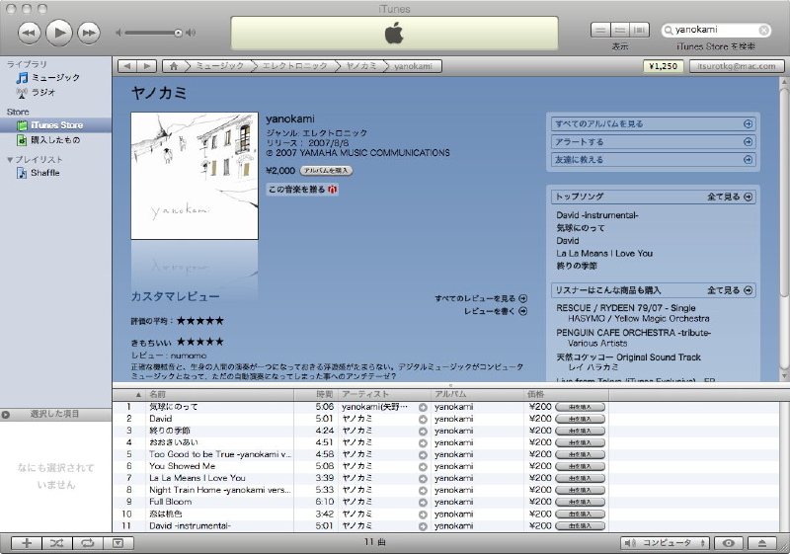Show or hide artwork viewer button

point(118,543)
